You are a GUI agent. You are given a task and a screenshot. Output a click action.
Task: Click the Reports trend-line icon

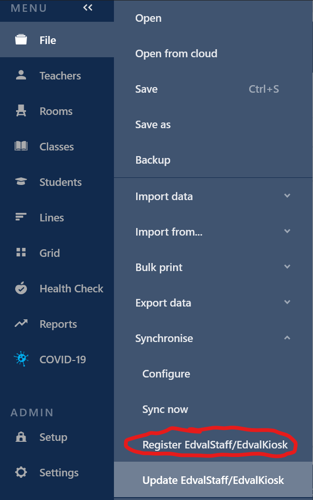pos(21,324)
